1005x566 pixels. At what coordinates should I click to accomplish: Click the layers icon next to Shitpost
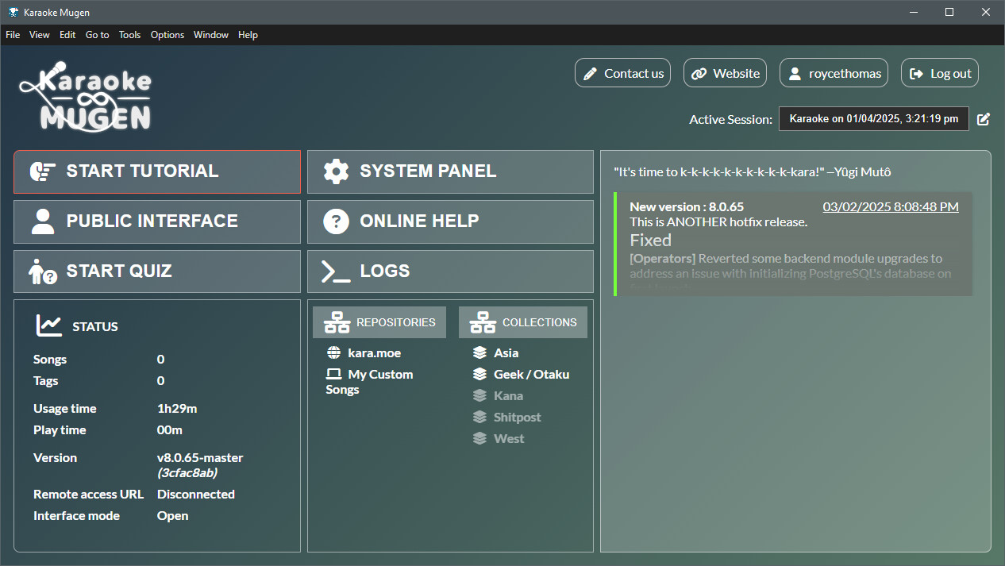point(479,417)
